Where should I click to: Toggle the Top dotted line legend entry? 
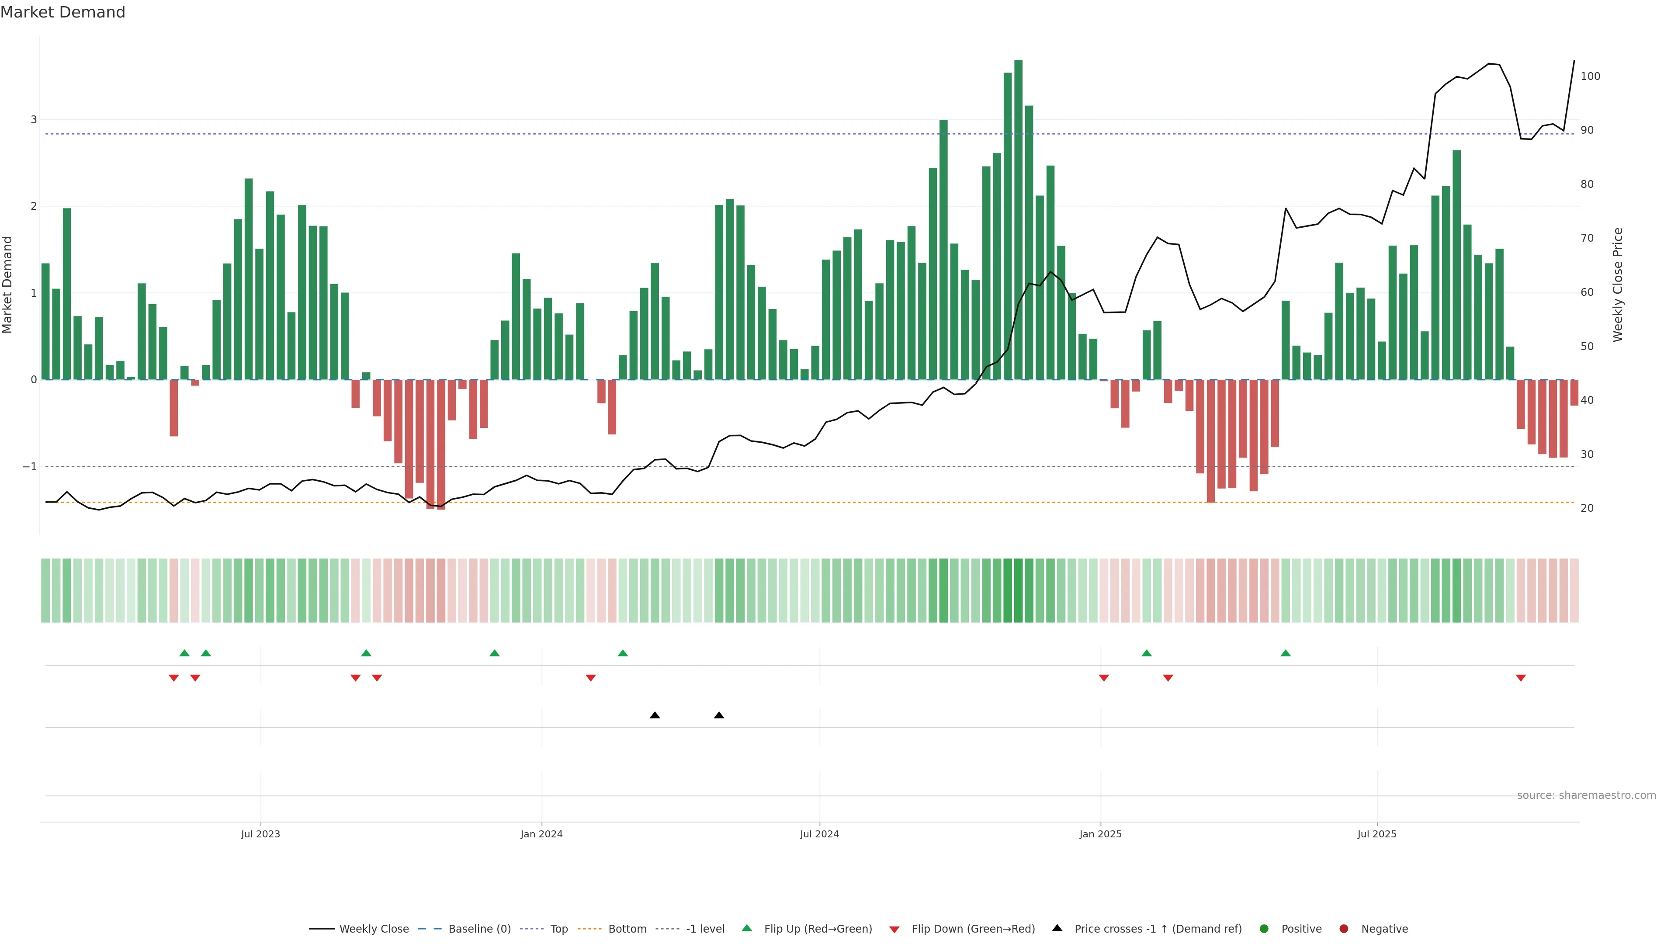point(558,929)
